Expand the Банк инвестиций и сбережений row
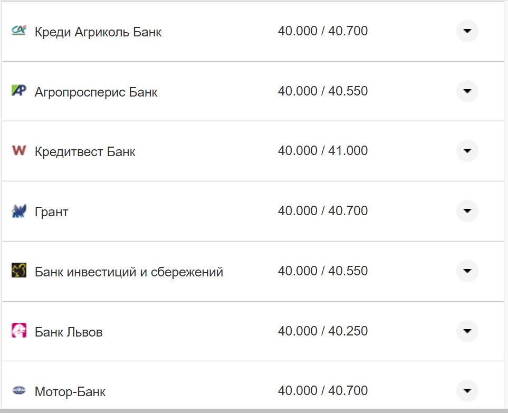Image resolution: width=508 pixels, height=413 pixels. [x=466, y=271]
